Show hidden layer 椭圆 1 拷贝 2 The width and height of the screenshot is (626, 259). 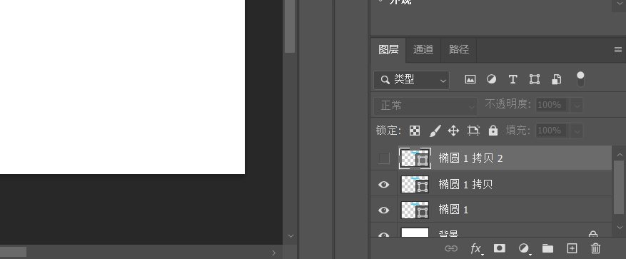point(383,158)
